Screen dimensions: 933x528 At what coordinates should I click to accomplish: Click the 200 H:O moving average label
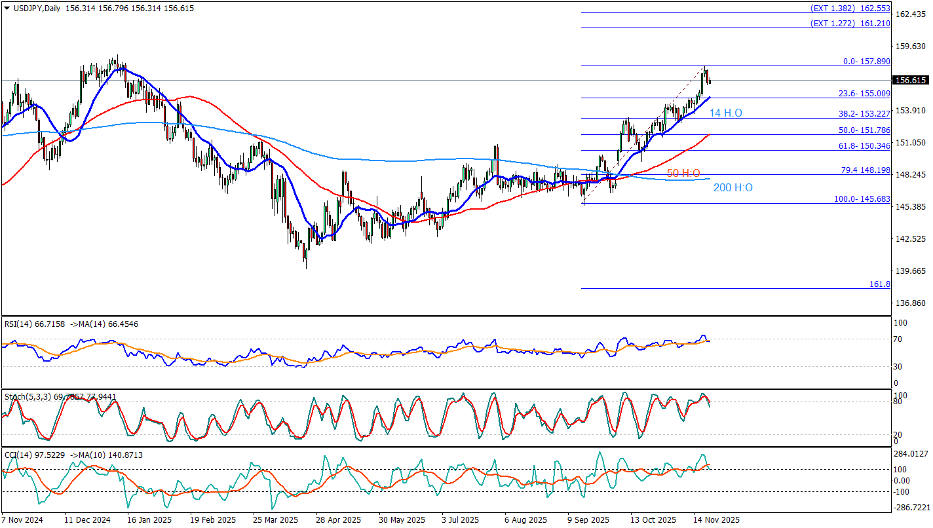[x=733, y=188]
